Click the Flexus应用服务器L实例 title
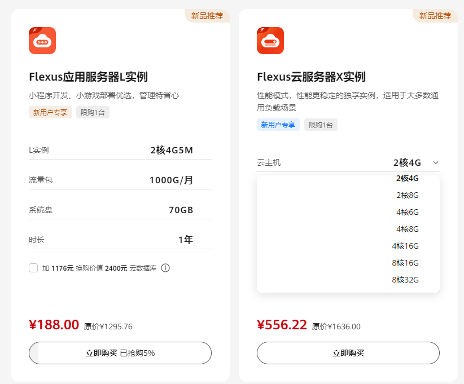464x384 pixels. pyautogui.click(x=88, y=77)
